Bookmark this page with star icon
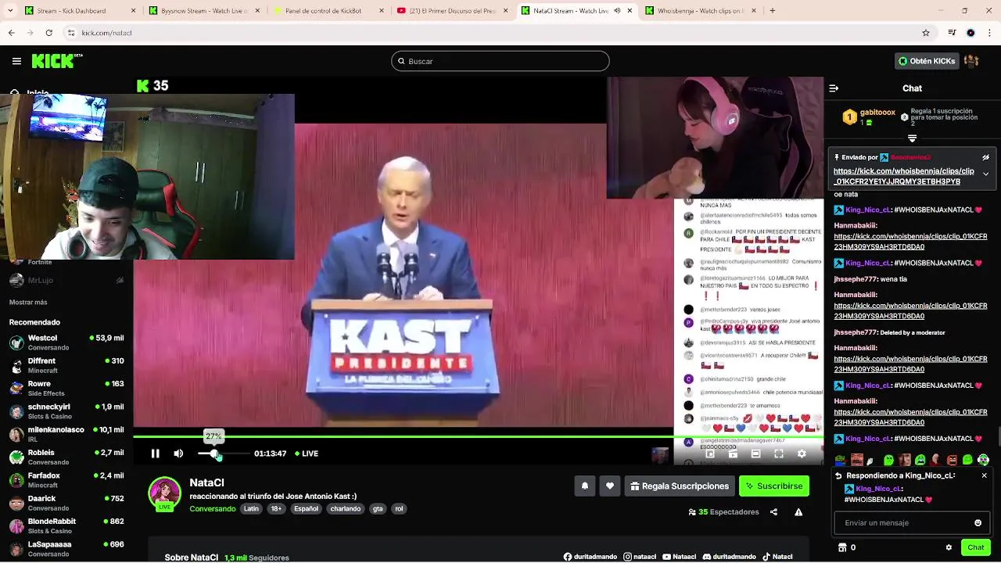Screen dimensions: 1001x563 (926, 33)
